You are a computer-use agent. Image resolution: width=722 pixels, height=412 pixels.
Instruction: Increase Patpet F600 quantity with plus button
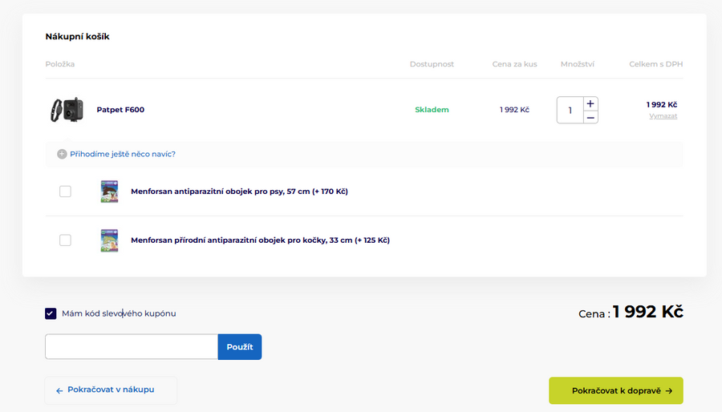click(590, 103)
